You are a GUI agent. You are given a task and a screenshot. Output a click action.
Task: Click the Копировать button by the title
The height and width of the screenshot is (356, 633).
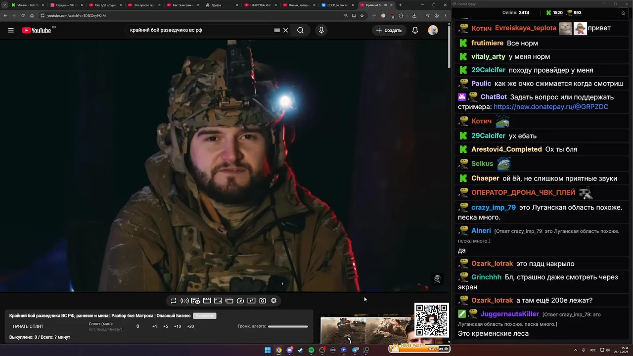click(x=205, y=315)
